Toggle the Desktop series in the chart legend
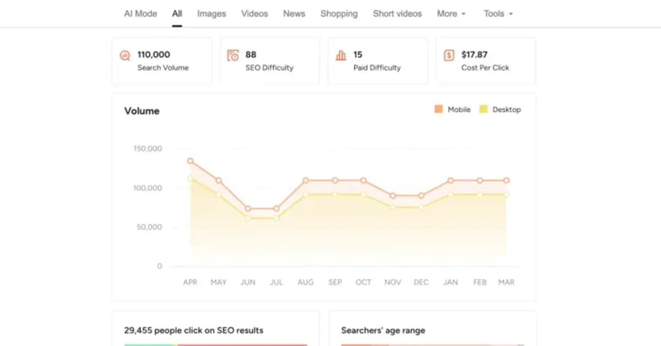 click(501, 109)
